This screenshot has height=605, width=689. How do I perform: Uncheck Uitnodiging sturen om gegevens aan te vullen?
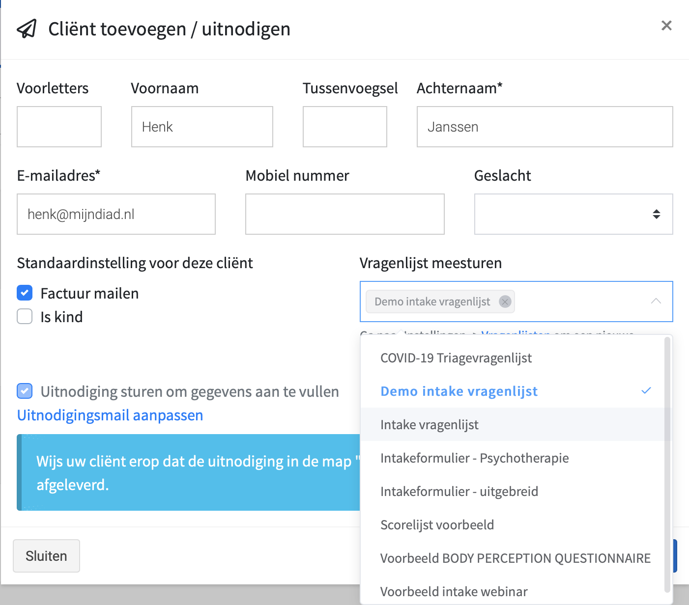point(24,391)
